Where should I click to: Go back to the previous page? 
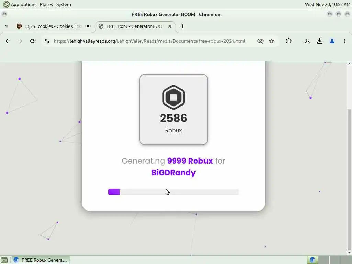[x=8, y=41]
